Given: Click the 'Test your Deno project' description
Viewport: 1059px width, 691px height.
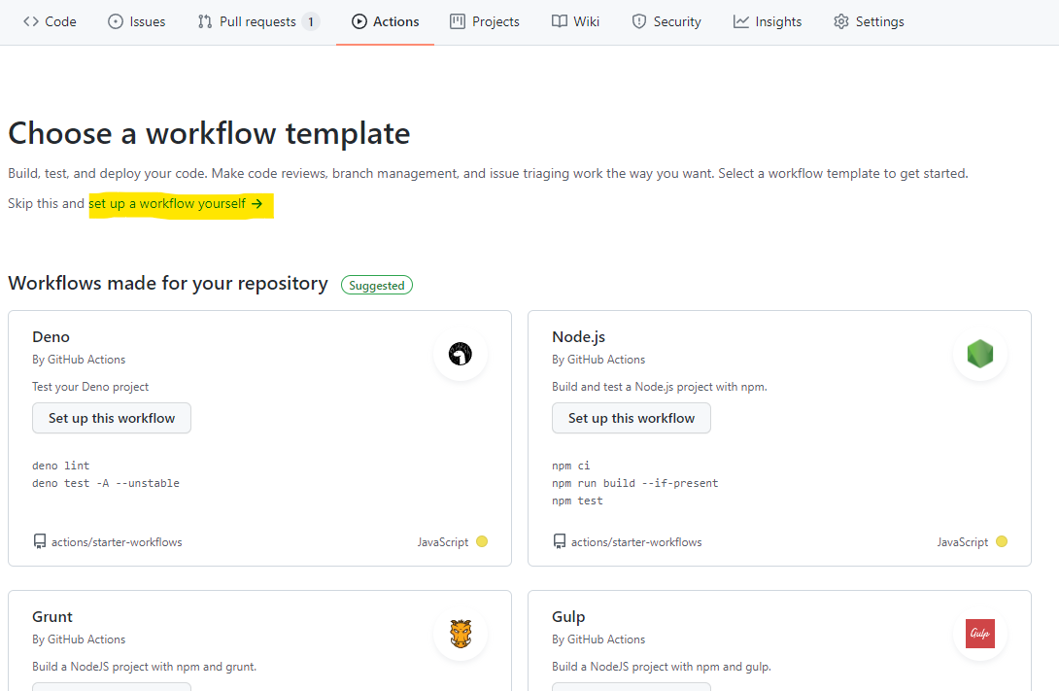Looking at the screenshot, I should click(x=90, y=387).
